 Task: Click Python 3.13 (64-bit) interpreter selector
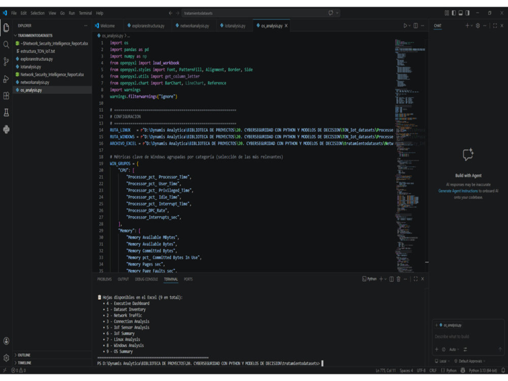[x=483, y=370]
